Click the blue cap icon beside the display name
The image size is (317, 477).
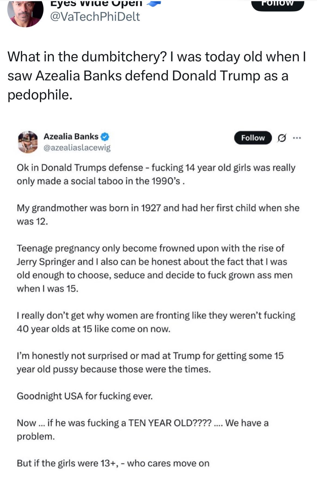click(x=154, y=3)
